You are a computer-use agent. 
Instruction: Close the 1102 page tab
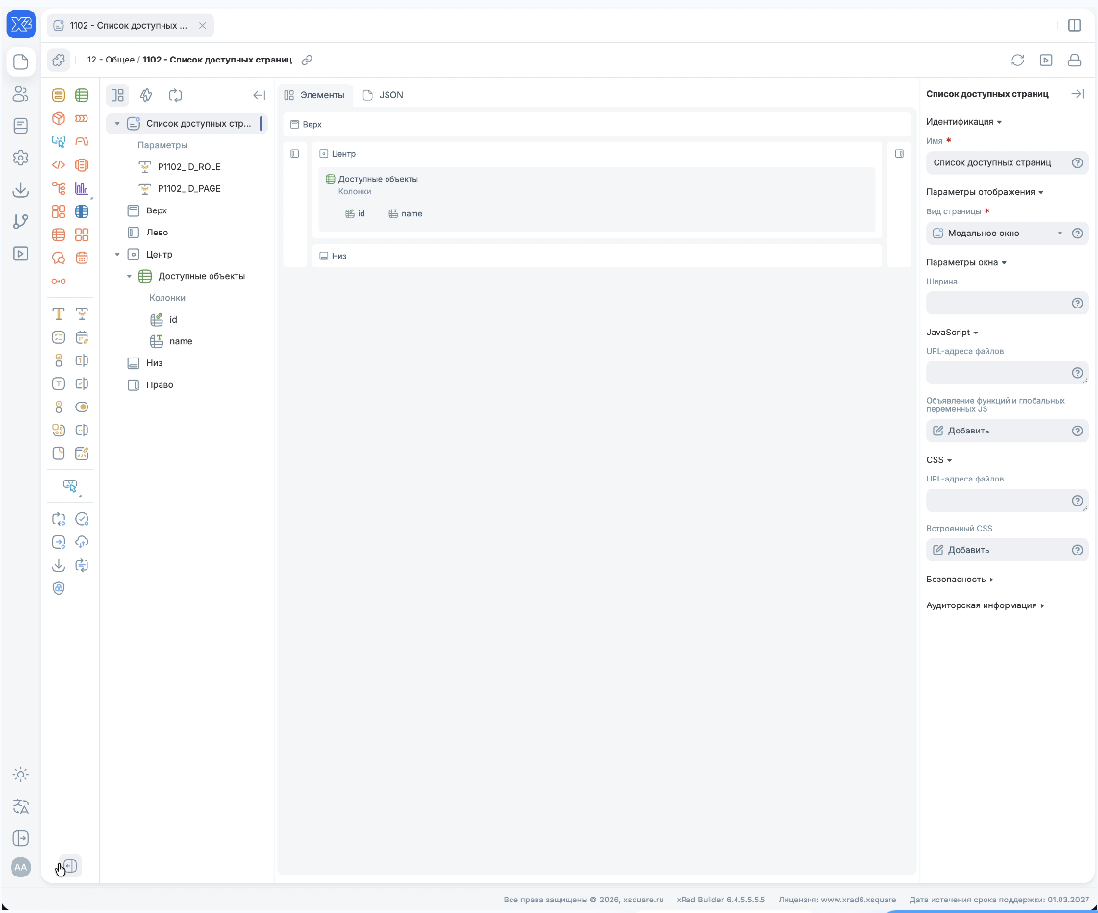point(202,25)
